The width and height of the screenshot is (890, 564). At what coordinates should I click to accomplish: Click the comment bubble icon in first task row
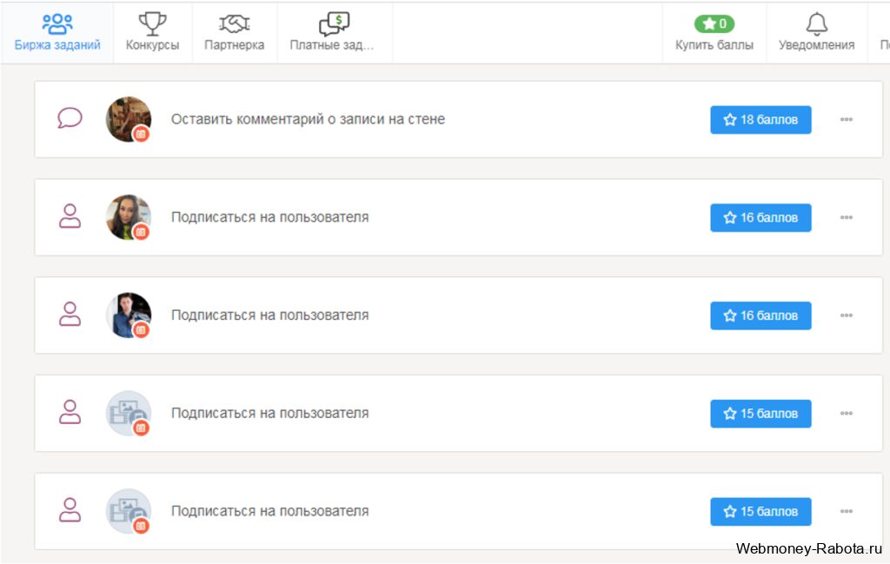click(x=70, y=118)
